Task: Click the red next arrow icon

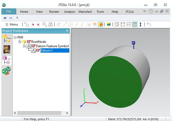Action: (38, 24)
